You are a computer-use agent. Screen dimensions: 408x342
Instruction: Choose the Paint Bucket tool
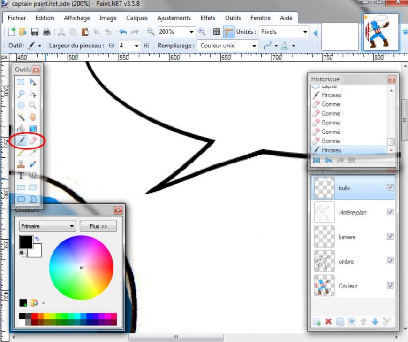[21, 129]
